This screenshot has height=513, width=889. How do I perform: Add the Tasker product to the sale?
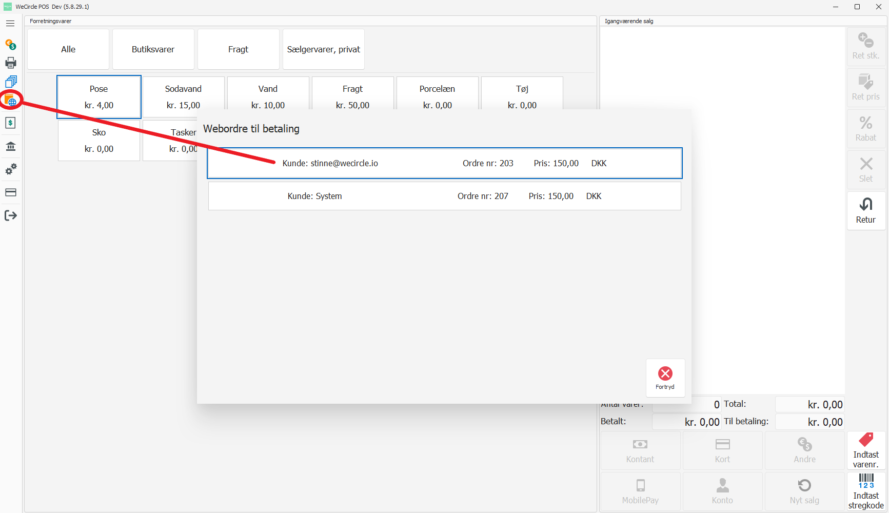click(x=170, y=141)
